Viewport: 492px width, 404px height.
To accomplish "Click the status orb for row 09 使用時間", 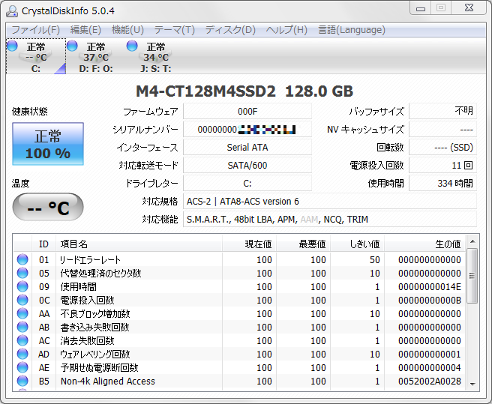I will point(22,286).
